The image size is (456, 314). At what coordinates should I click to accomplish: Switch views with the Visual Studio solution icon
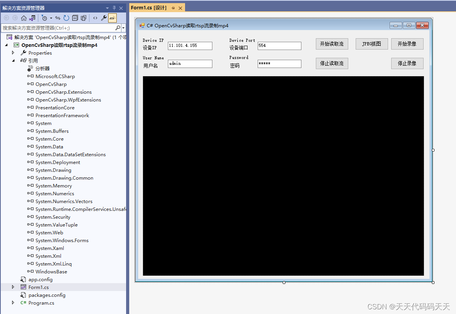[32, 18]
